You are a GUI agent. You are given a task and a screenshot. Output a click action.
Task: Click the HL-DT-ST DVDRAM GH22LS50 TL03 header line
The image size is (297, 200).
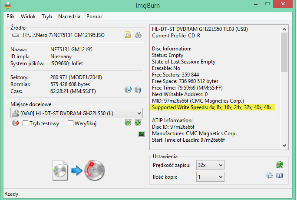pyautogui.click(x=200, y=29)
